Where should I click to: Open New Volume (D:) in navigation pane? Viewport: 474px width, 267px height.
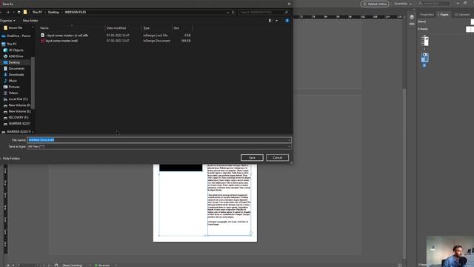click(16, 105)
